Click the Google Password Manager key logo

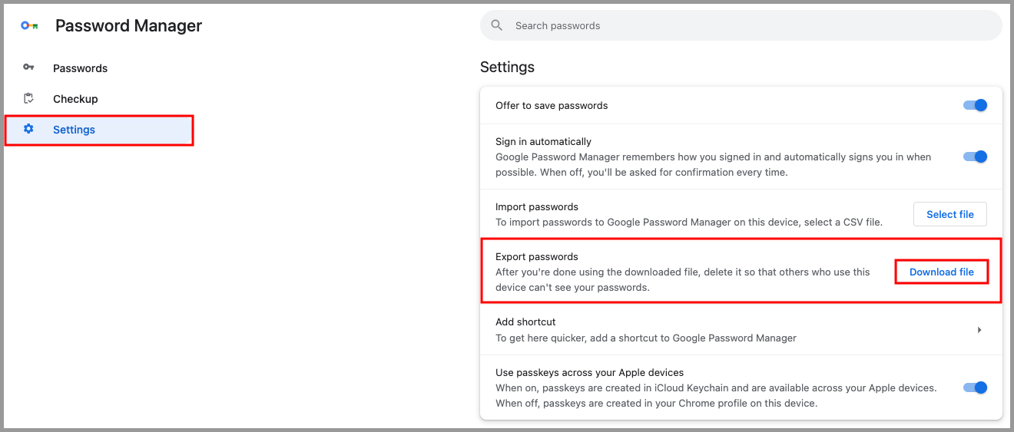coord(29,26)
